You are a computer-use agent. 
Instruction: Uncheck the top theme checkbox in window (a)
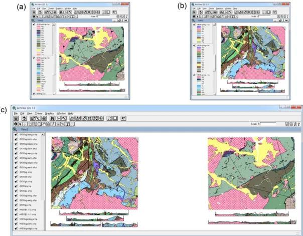[34, 25]
